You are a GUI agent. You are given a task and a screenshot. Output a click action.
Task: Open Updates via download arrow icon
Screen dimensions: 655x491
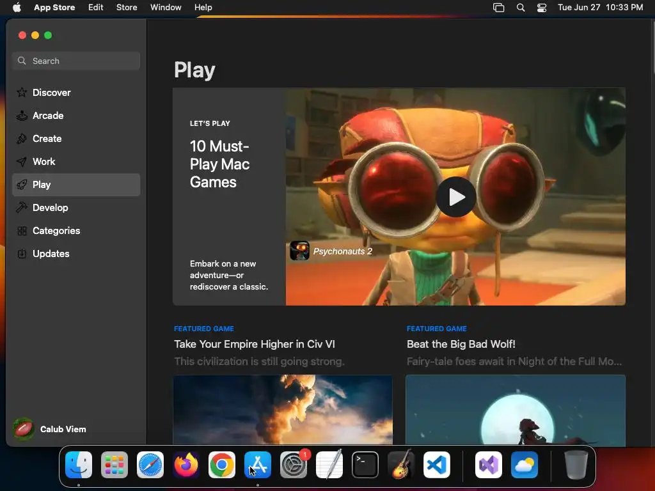click(x=22, y=253)
